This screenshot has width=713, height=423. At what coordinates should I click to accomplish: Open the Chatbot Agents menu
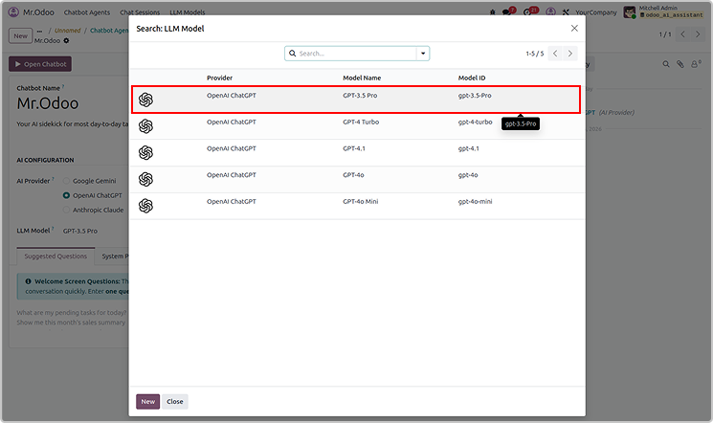tap(87, 12)
